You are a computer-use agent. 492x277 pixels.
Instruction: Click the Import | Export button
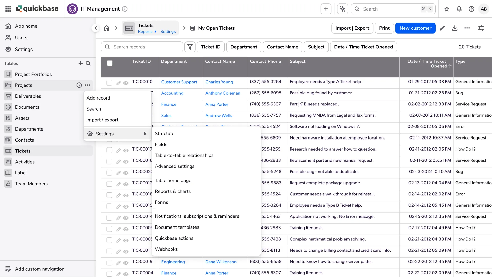click(x=352, y=28)
